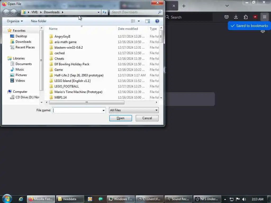This screenshot has width=271, height=203.
Task: Select the aria math game folder
Action: pos(65,42)
